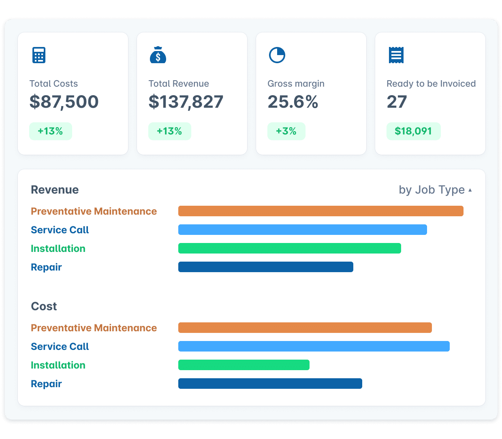Toggle the +3% badge on Gross margin card
The image size is (502, 439).
pyautogui.click(x=286, y=131)
